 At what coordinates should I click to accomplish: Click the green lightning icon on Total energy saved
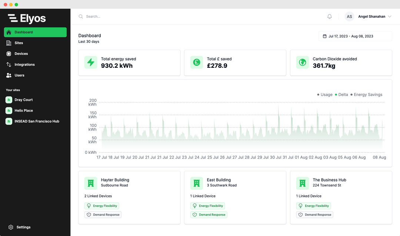90,62
